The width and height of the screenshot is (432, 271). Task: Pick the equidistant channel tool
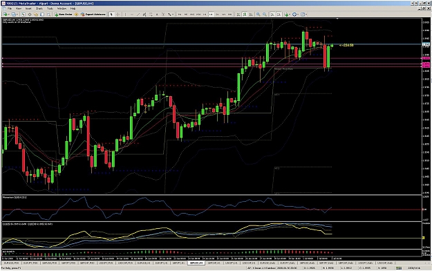click(144, 15)
